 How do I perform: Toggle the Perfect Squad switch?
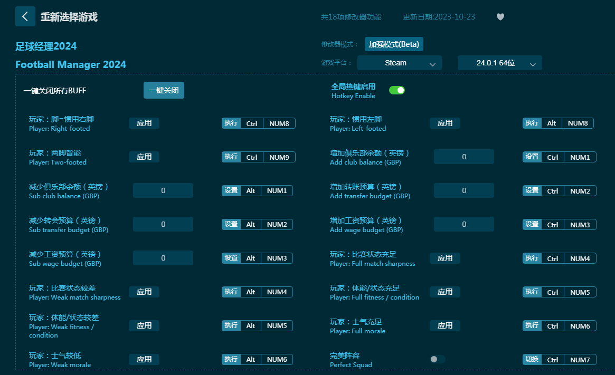click(437, 359)
